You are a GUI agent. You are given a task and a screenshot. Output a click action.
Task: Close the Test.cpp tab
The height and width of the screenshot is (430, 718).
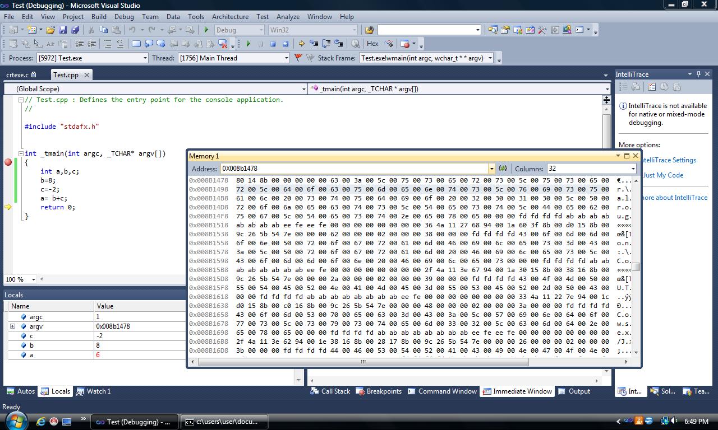87,74
